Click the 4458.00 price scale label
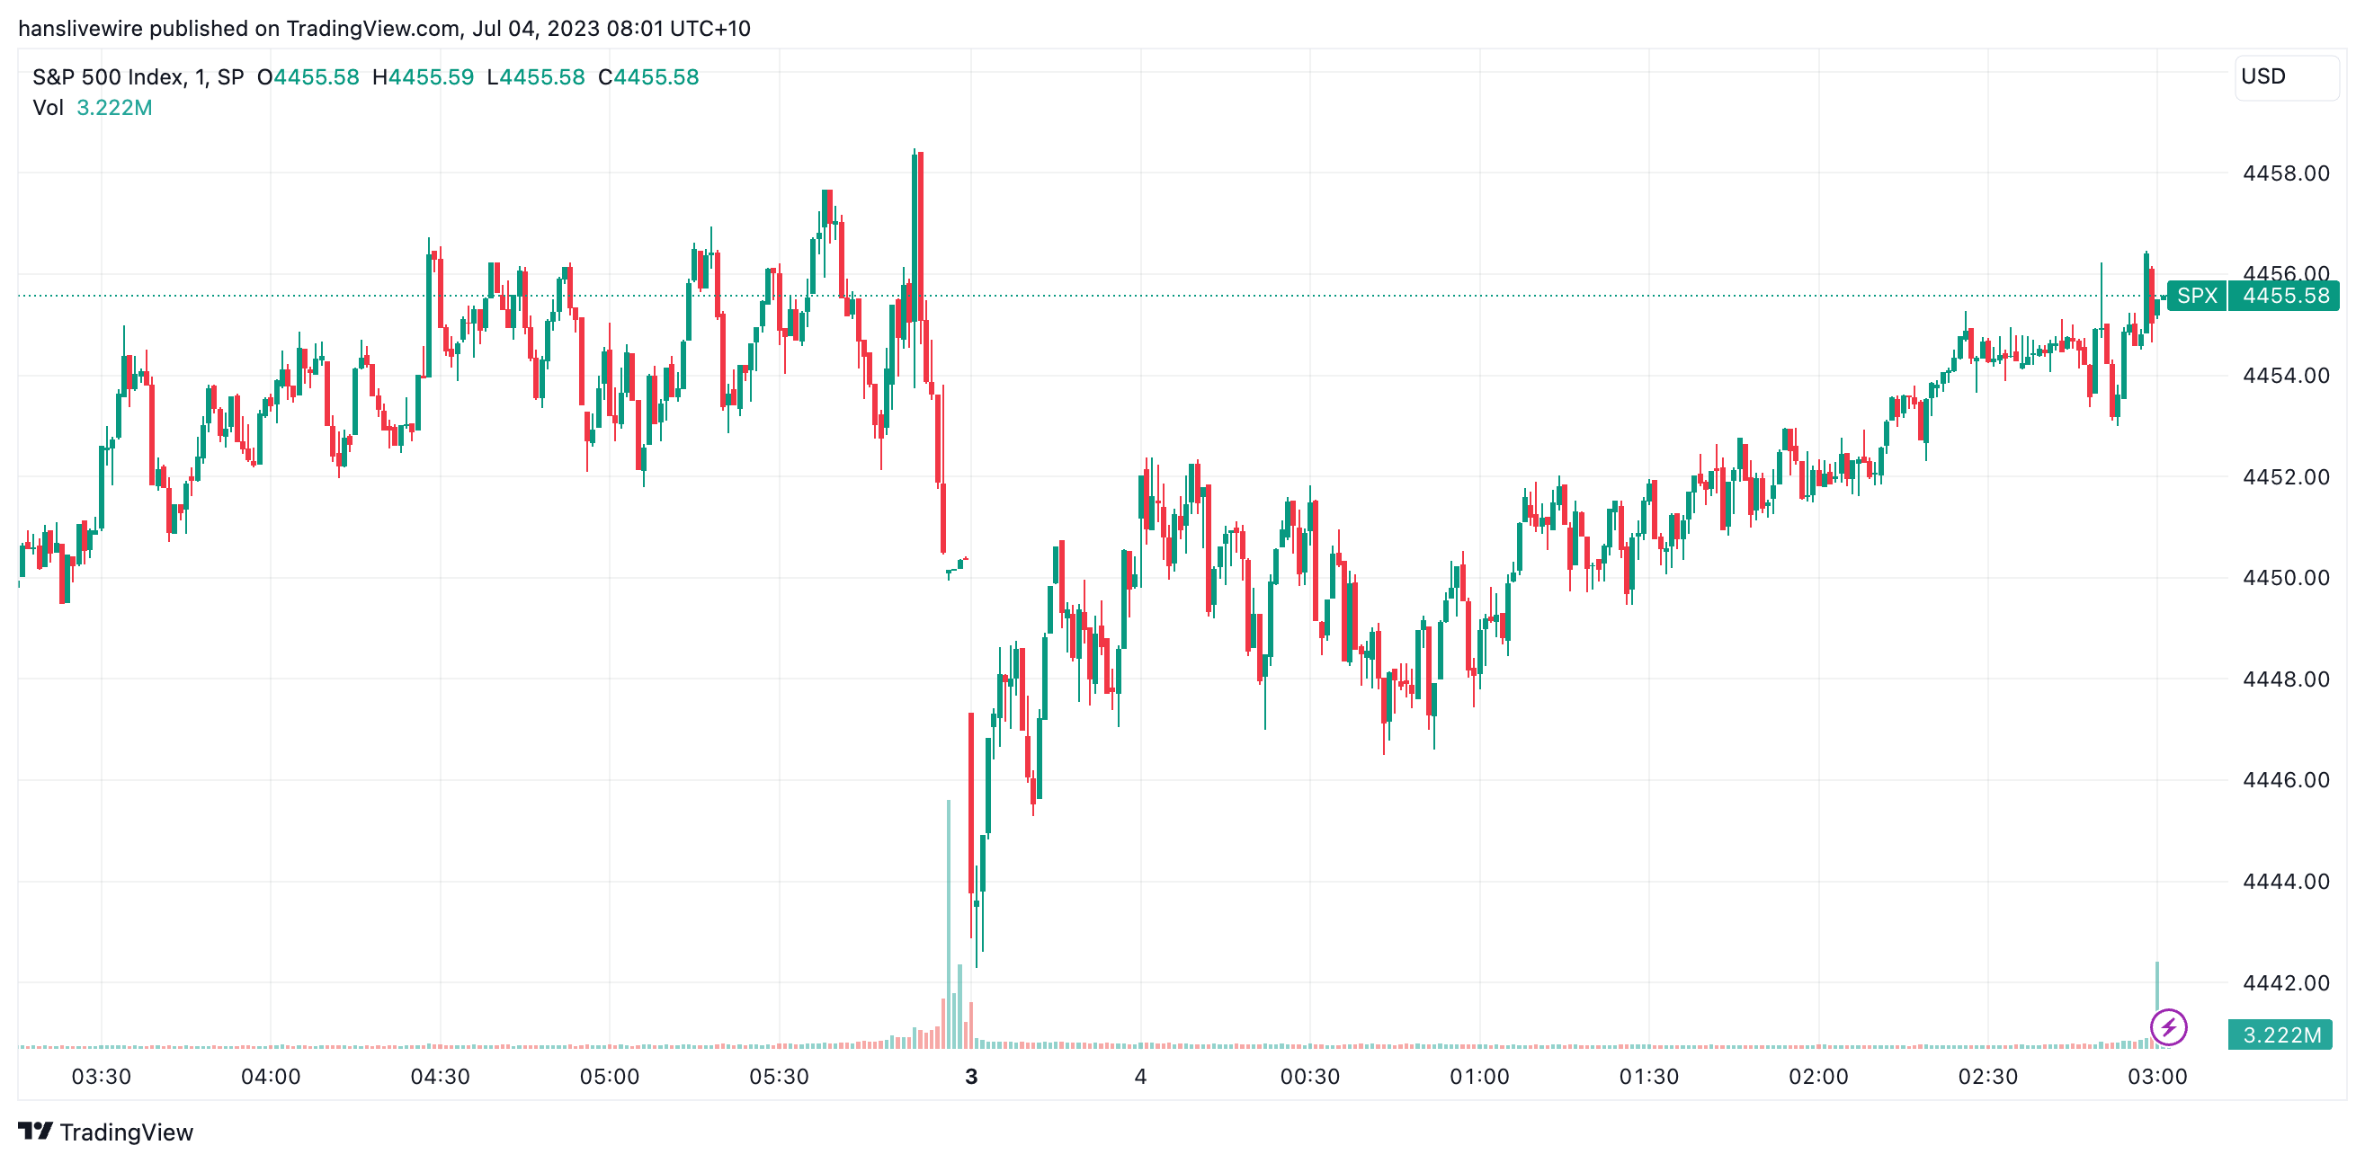2365x1163 pixels. coord(2285,173)
